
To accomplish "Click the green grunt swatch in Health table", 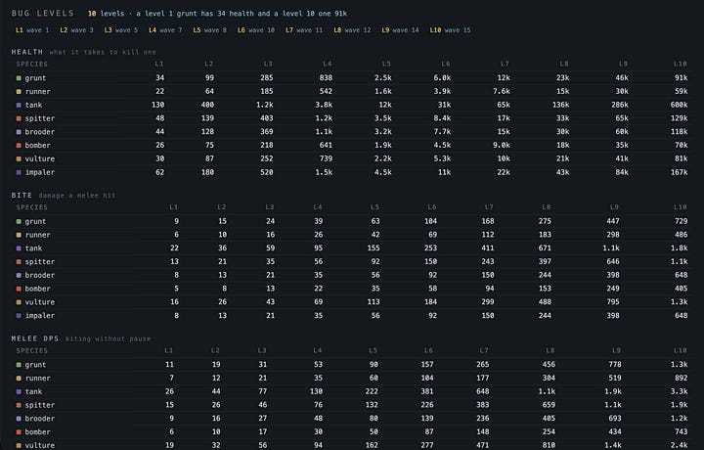I will point(19,78).
